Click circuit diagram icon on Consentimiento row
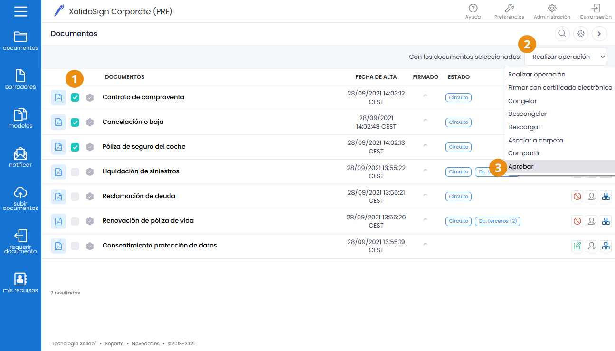Image resolution: width=615 pixels, height=351 pixels. click(x=606, y=246)
